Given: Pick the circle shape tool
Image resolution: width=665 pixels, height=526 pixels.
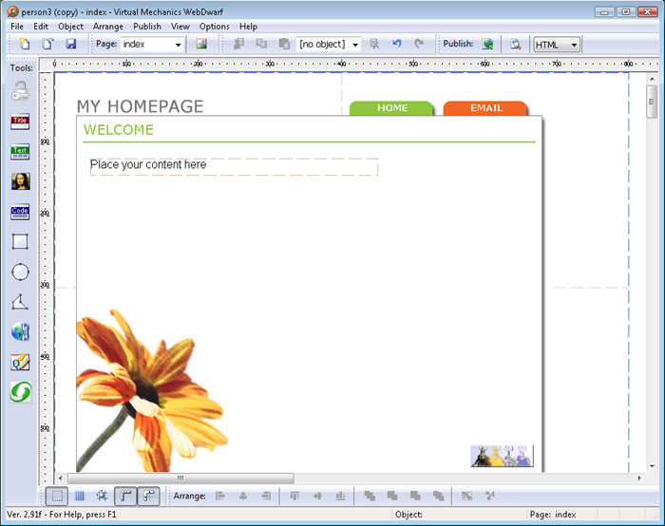Looking at the screenshot, I should (20, 272).
